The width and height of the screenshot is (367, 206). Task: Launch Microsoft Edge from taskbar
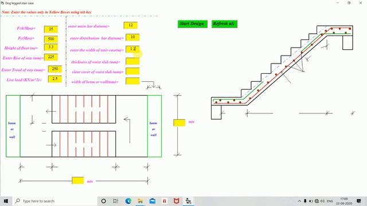pyautogui.click(x=128, y=201)
